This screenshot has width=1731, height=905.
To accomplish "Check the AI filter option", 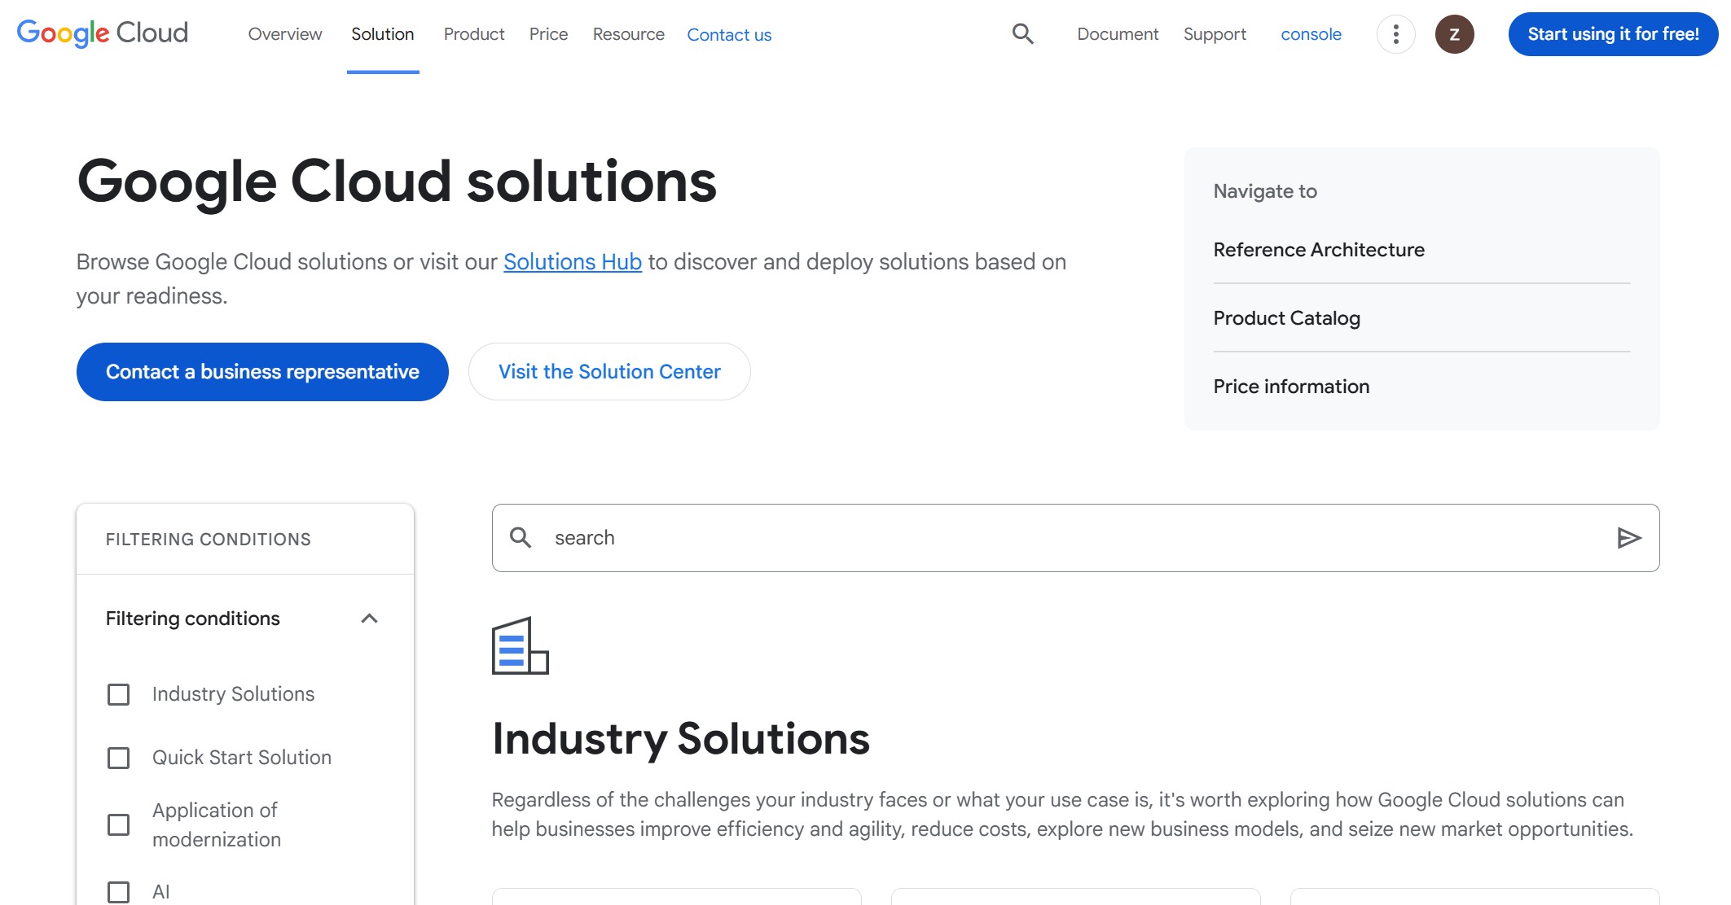I will [x=118, y=891].
